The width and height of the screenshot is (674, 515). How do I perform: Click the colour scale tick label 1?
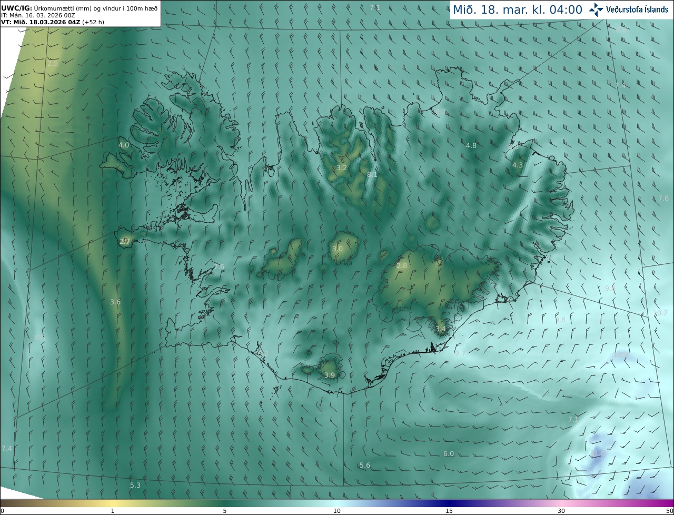tap(113, 511)
